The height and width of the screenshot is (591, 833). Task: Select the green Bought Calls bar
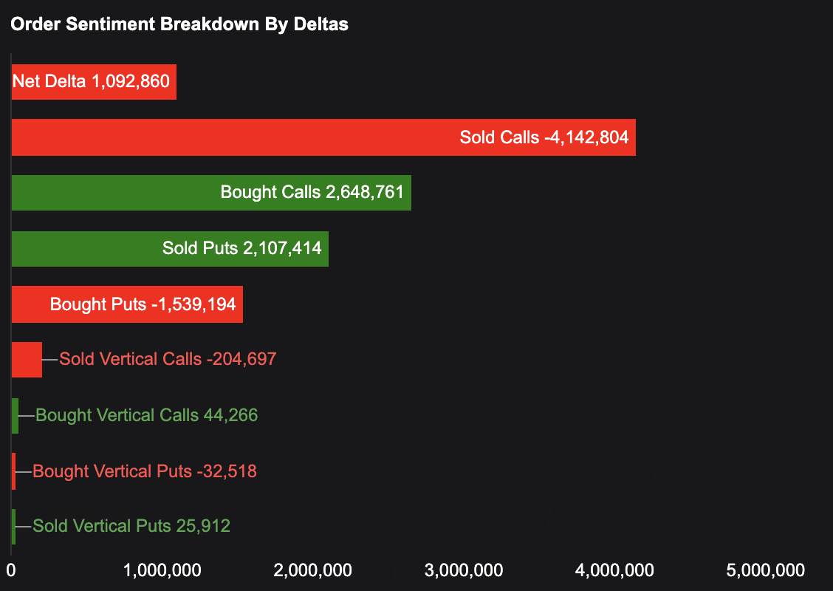[211, 193]
